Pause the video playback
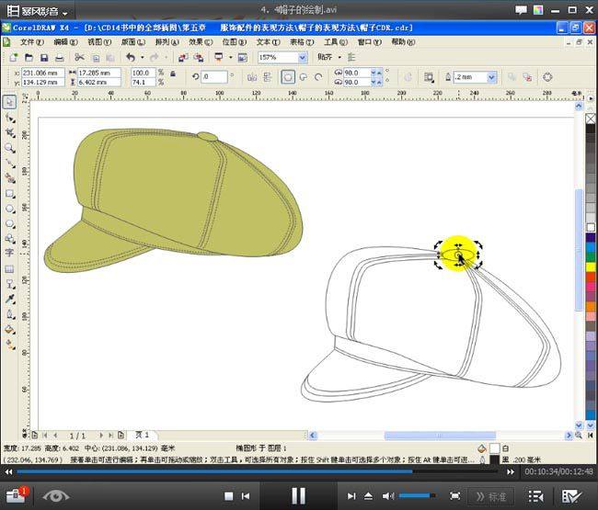Screen dimensions: 598x510 [298, 496]
